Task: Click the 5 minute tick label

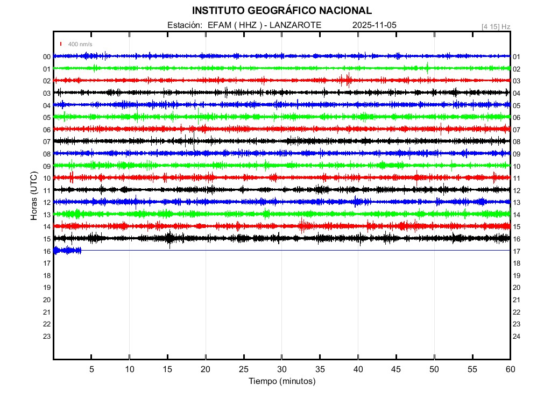Action: 91,369
